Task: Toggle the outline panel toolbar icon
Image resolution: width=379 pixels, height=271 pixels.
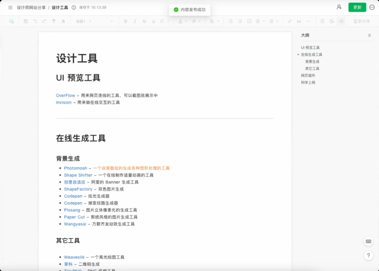Action: pos(341,21)
